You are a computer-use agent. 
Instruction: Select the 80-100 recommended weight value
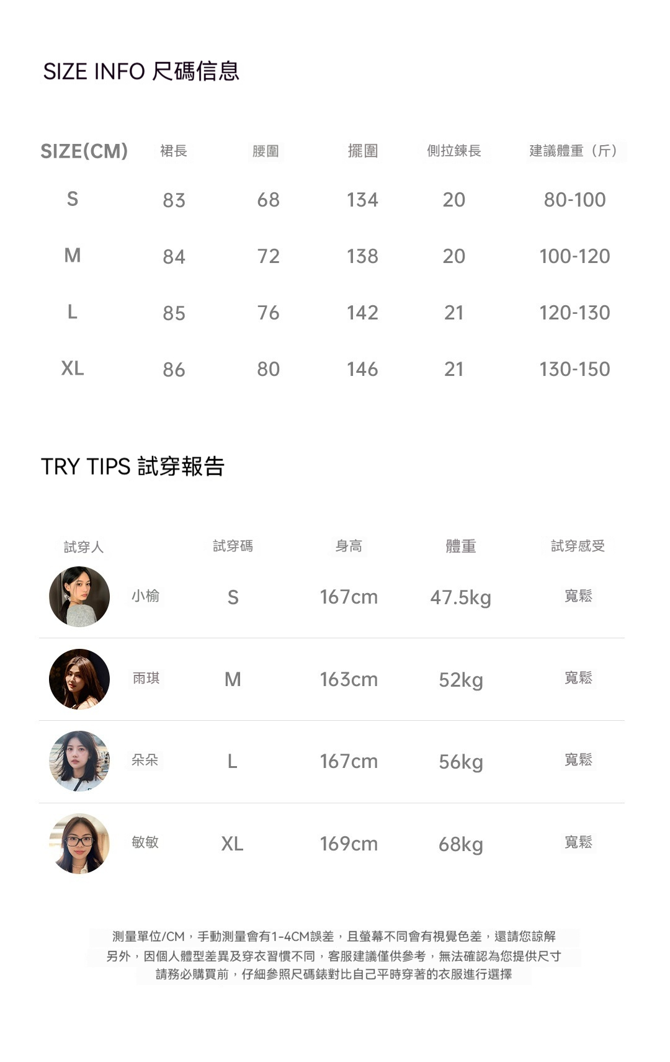click(x=574, y=200)
